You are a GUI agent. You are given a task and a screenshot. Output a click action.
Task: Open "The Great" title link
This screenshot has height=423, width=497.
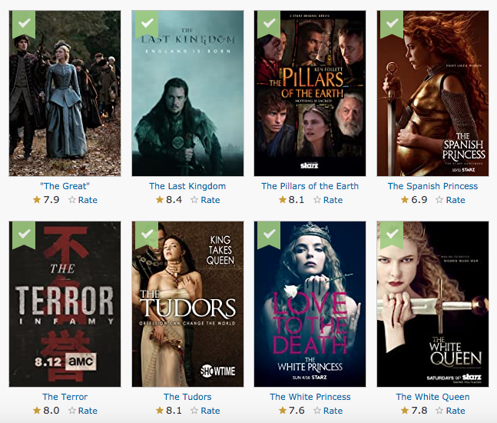coord(65,186)
